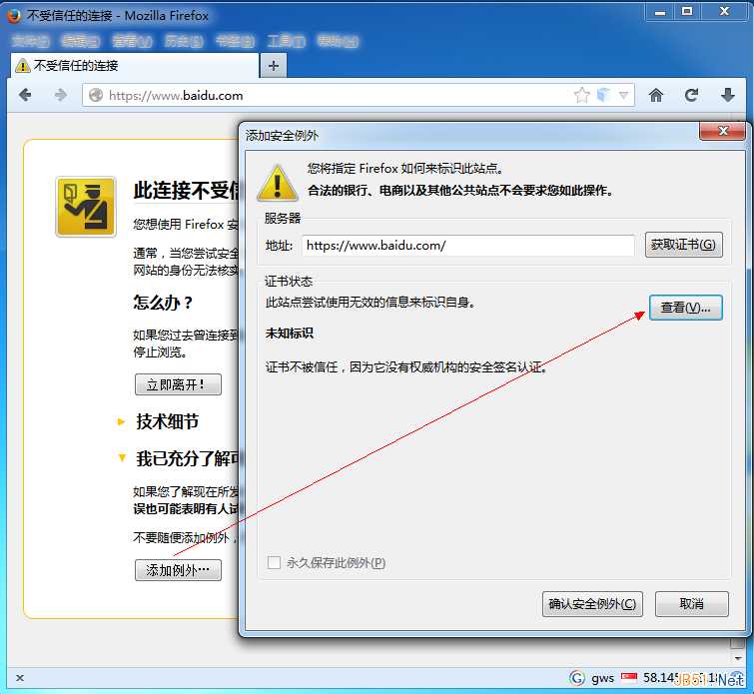
Task: Click the text 证书不被信任，因为它没有权威机构的安全签名认证。
Action: [x=406, y=367]
